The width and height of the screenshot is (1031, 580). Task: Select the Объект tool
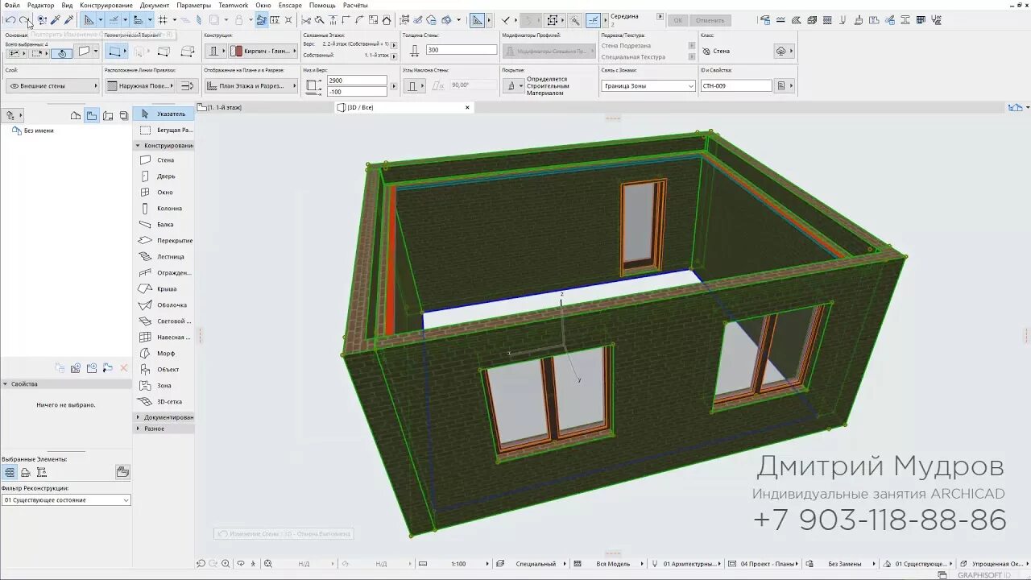coord(164,370)
